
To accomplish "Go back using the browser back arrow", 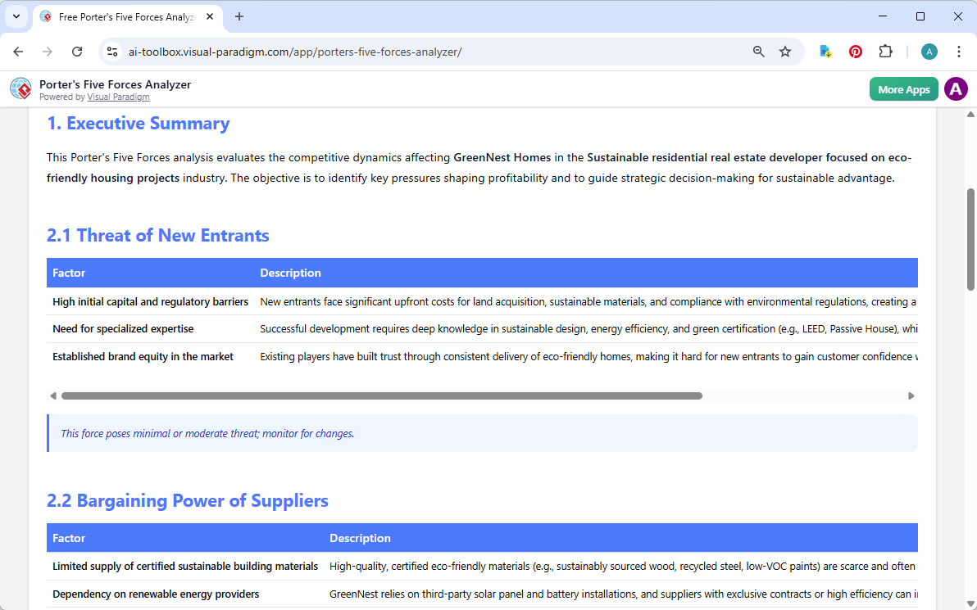I will pyautogui.click(x=18, y=51).
